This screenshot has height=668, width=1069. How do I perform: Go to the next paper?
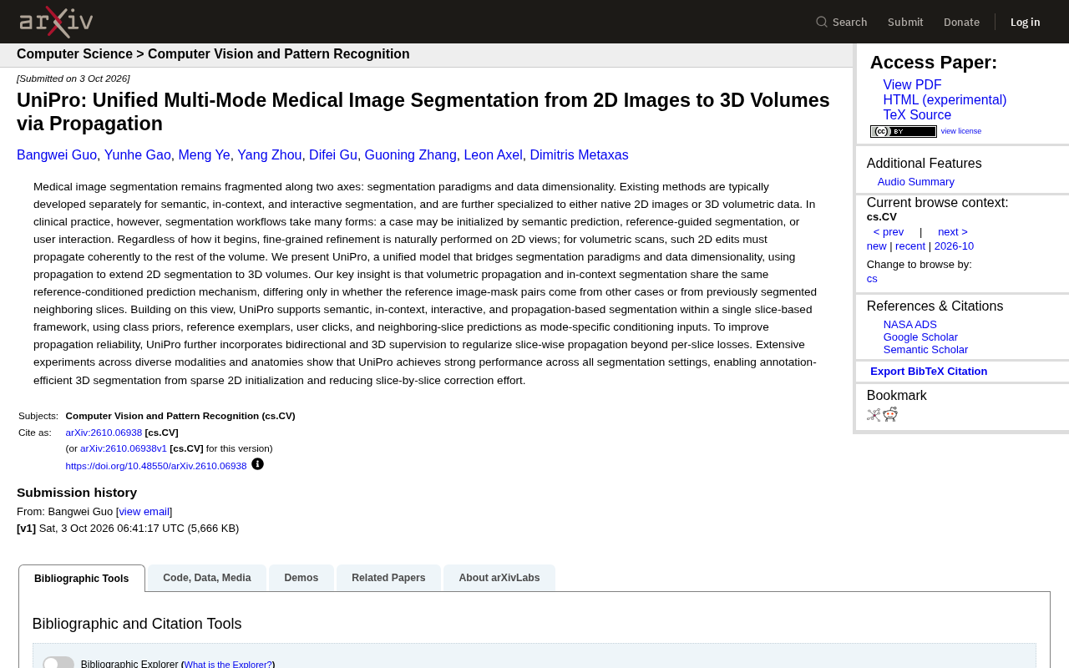click(953, 232)
